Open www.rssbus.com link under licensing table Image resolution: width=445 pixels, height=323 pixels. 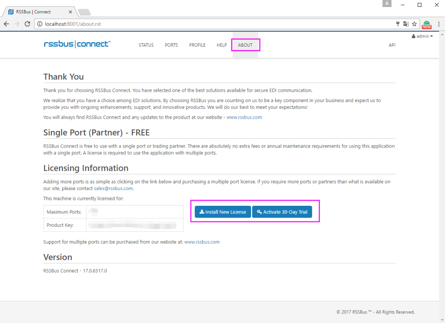[x=202, y=242]
